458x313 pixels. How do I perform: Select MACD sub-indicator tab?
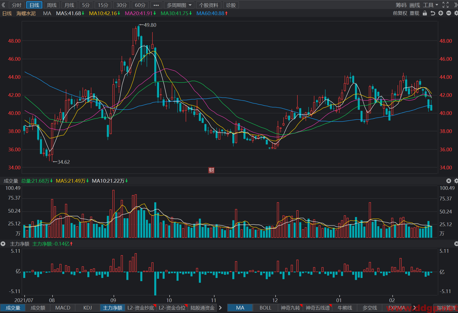coord(63,308)
